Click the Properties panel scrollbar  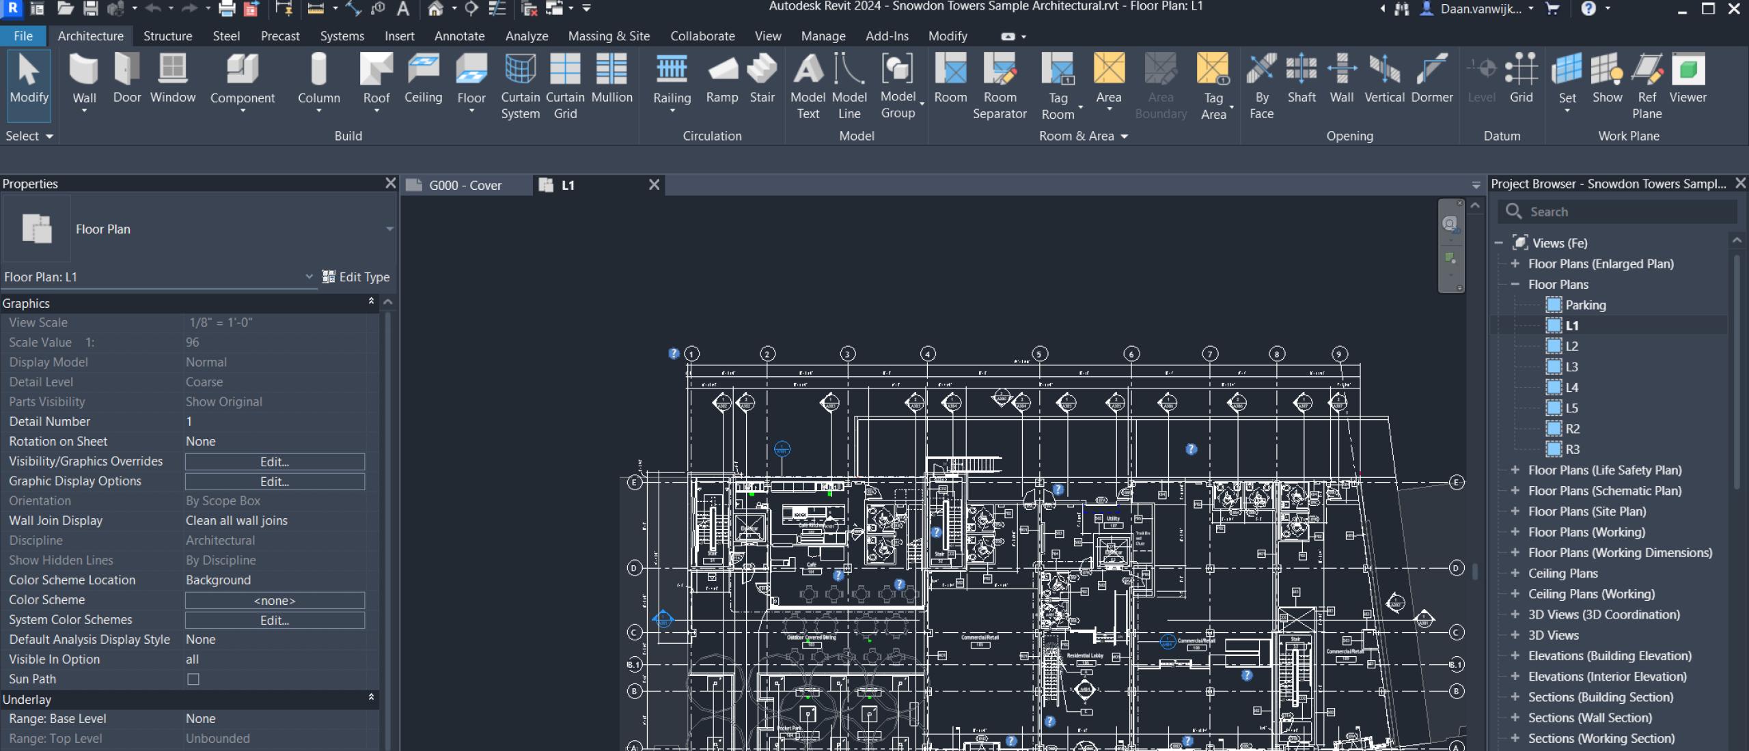387,526
